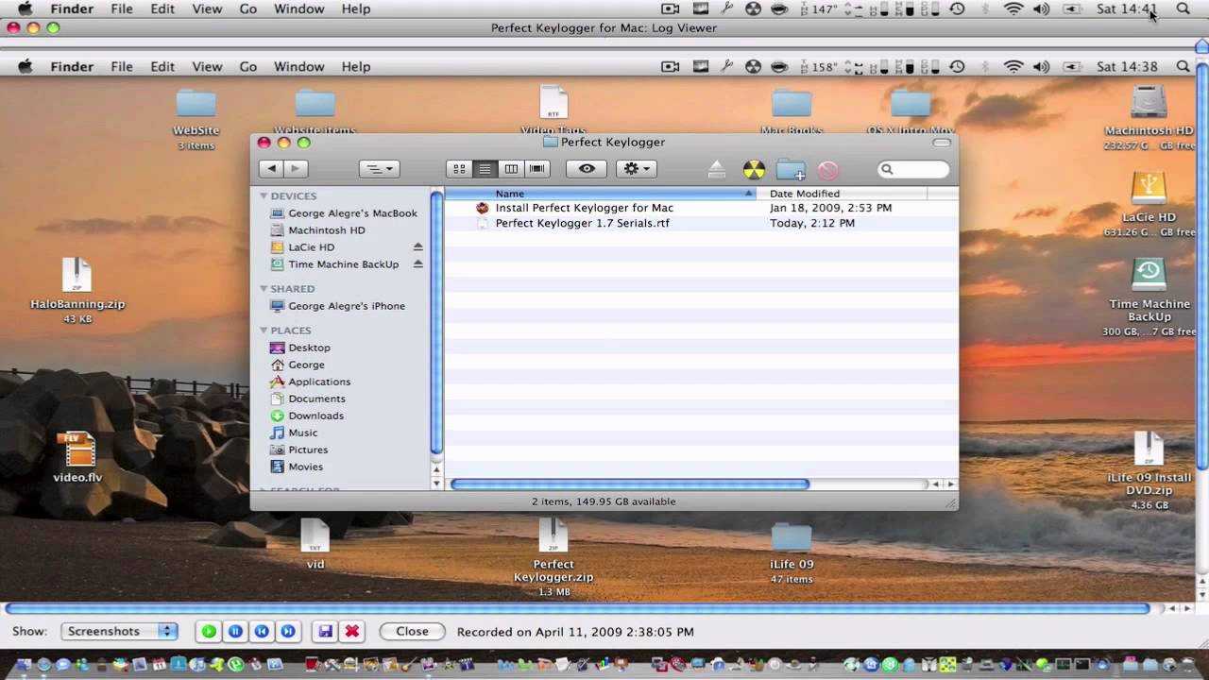Start screenshot playback with the green play button
The image size is (1209, 680).
click(209, 631)
